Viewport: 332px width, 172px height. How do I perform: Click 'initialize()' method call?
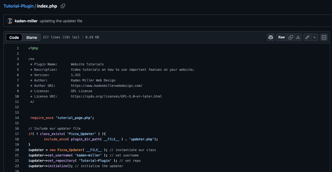coord(59,166)
